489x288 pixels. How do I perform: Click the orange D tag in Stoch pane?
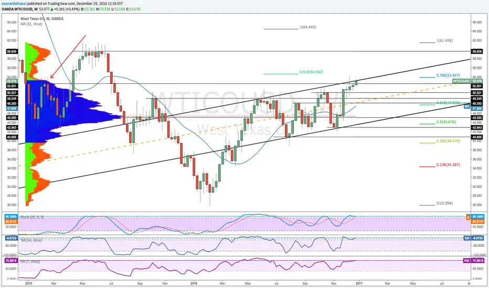tap(468, 217)
